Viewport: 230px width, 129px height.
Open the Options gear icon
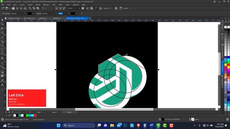click(116, 8)
